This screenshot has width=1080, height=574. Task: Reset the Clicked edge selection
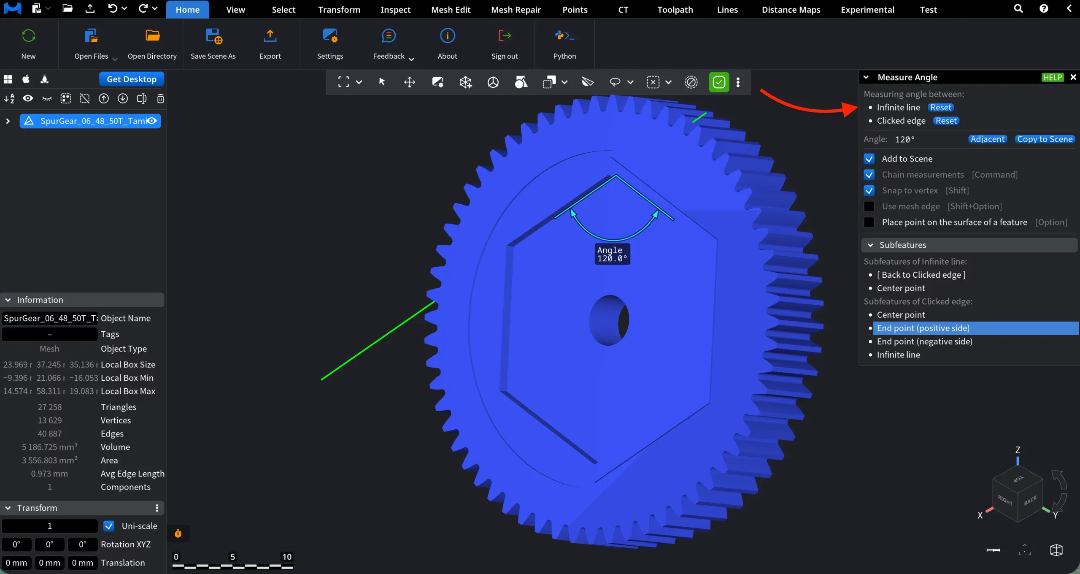pyautogui.click(x=946, y=121)
